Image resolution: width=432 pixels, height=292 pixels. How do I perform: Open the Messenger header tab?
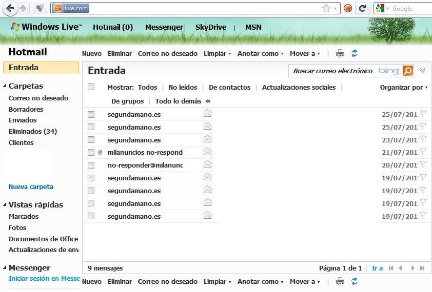click(x=164, y=27)
